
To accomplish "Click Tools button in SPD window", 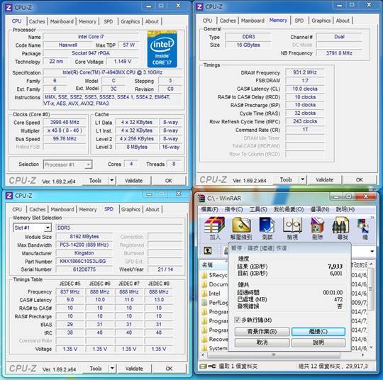I will [96, 368].
